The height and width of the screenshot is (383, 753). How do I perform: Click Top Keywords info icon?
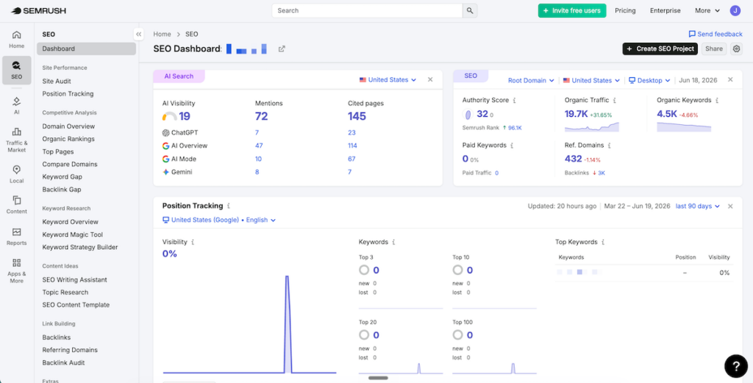pyautogui.click(x=603, y=243)
